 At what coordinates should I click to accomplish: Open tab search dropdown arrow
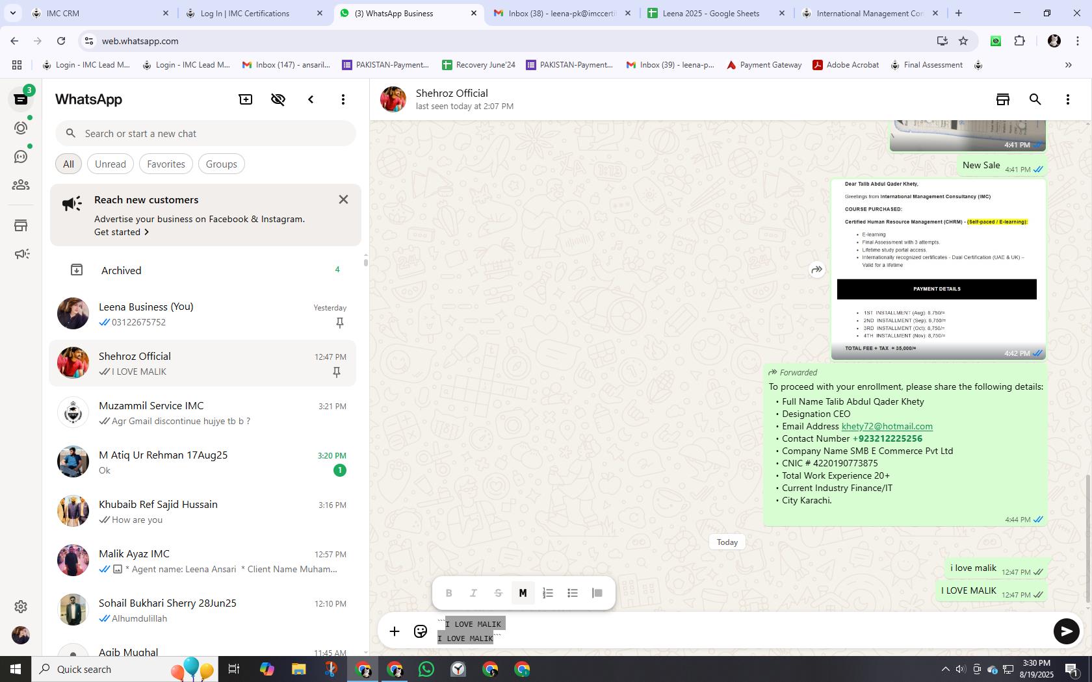tap(12, 13)
